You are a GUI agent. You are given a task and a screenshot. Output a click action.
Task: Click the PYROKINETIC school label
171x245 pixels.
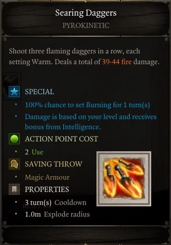pos(86,26)
